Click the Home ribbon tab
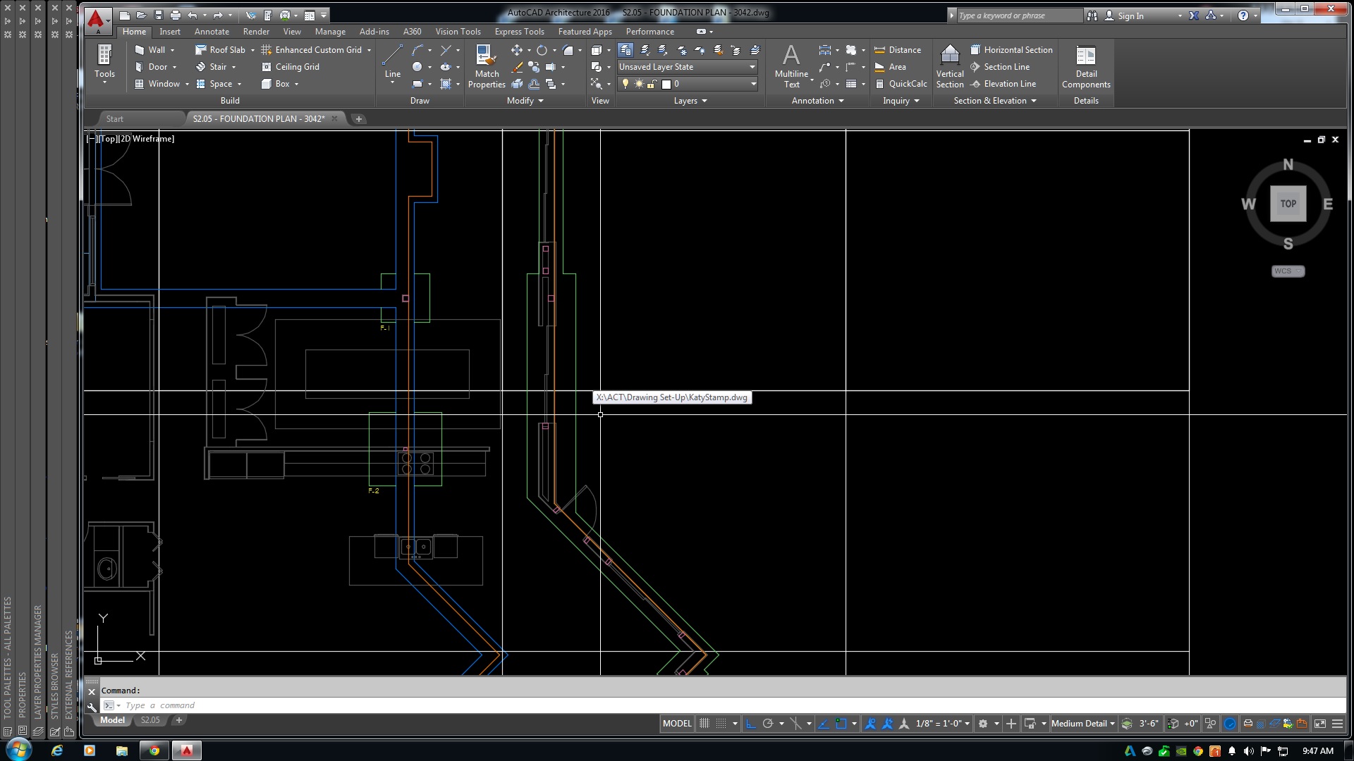1354x761 pixels. pyautogui.click(x=134, y=32)
